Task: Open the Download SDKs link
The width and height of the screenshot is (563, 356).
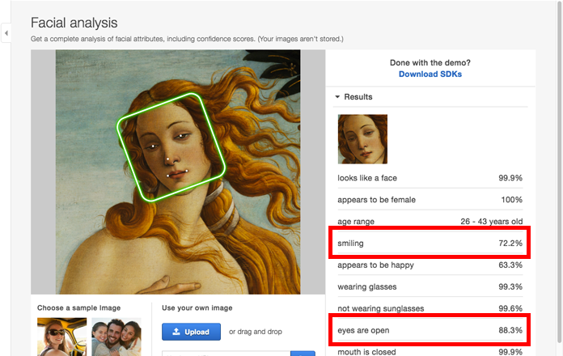Action: [x=430, y=74]
